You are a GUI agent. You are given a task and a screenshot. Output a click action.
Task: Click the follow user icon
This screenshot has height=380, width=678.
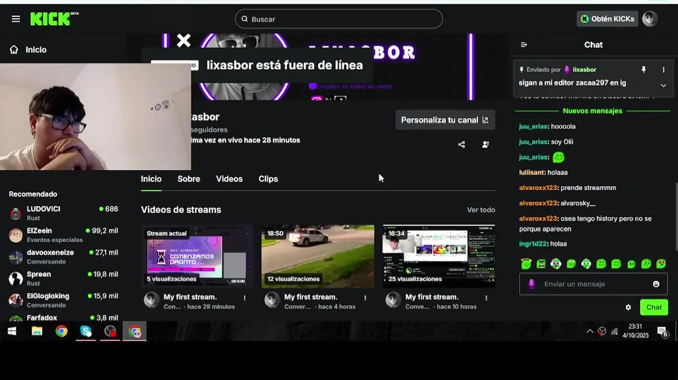tap(485, 144)
